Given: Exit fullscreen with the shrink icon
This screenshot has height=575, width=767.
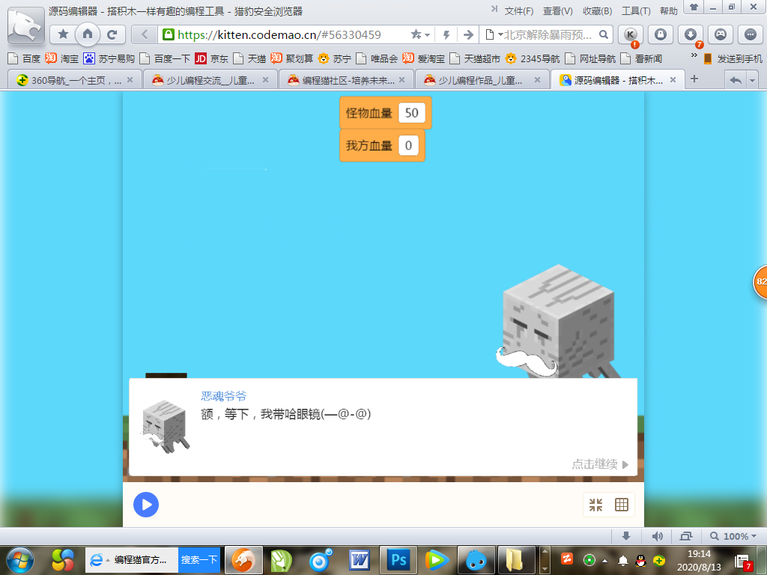Looking at the screenshot, I should coord(595,505).
